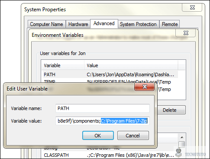The width and height of the screenshot is (210, 159).
Task: Open the Hardware tab
Action: coord(78,24)
